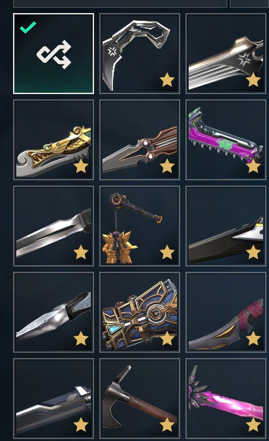Toggle favorite star on dragon blade
This screenshot has width=269, height=441.
click(x=81, y=166)
